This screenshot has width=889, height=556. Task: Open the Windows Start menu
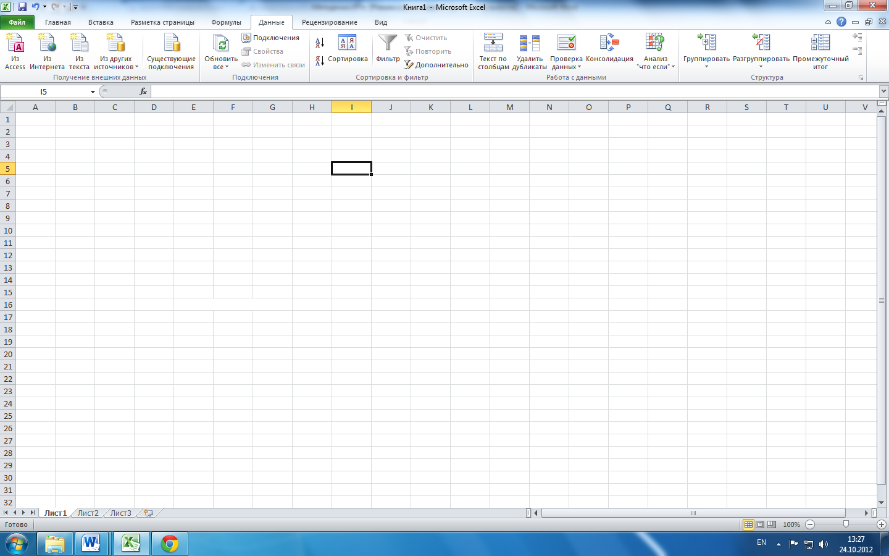[17, 544]
